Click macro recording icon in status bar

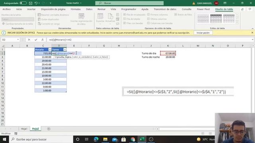tap(16, 133)
